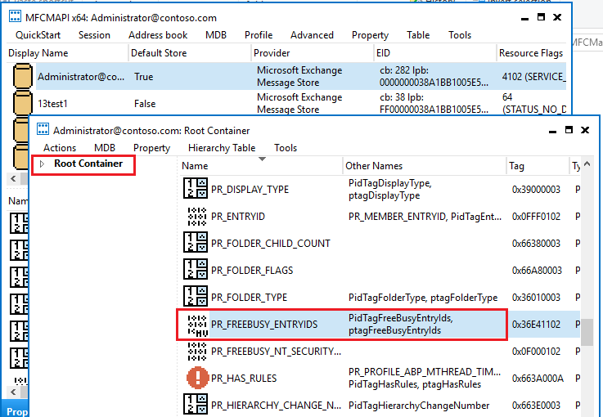Open the Table menu

(x=418, y=35)
